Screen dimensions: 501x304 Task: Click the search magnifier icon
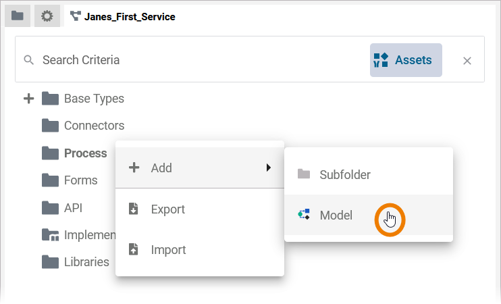click(28, 60)
